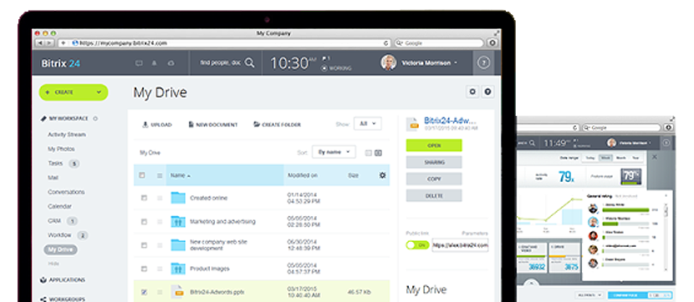This screenshot has width=694, height=302.
Task: Expand the Applications section
Action: tap(63, 280)
